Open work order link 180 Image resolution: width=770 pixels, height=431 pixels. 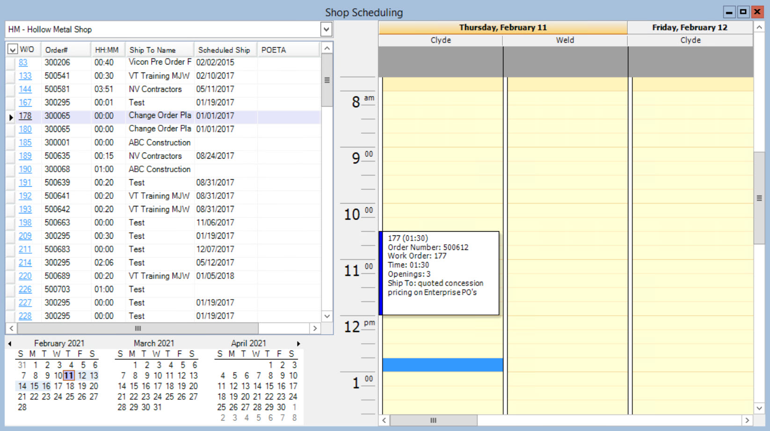click(x=25, y=129)
